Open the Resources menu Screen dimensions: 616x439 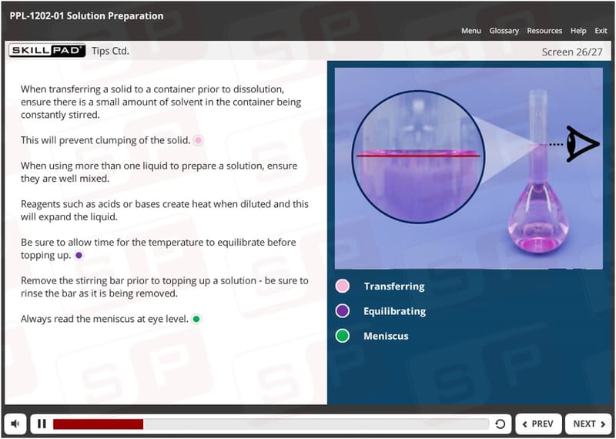tap(544, 31)
